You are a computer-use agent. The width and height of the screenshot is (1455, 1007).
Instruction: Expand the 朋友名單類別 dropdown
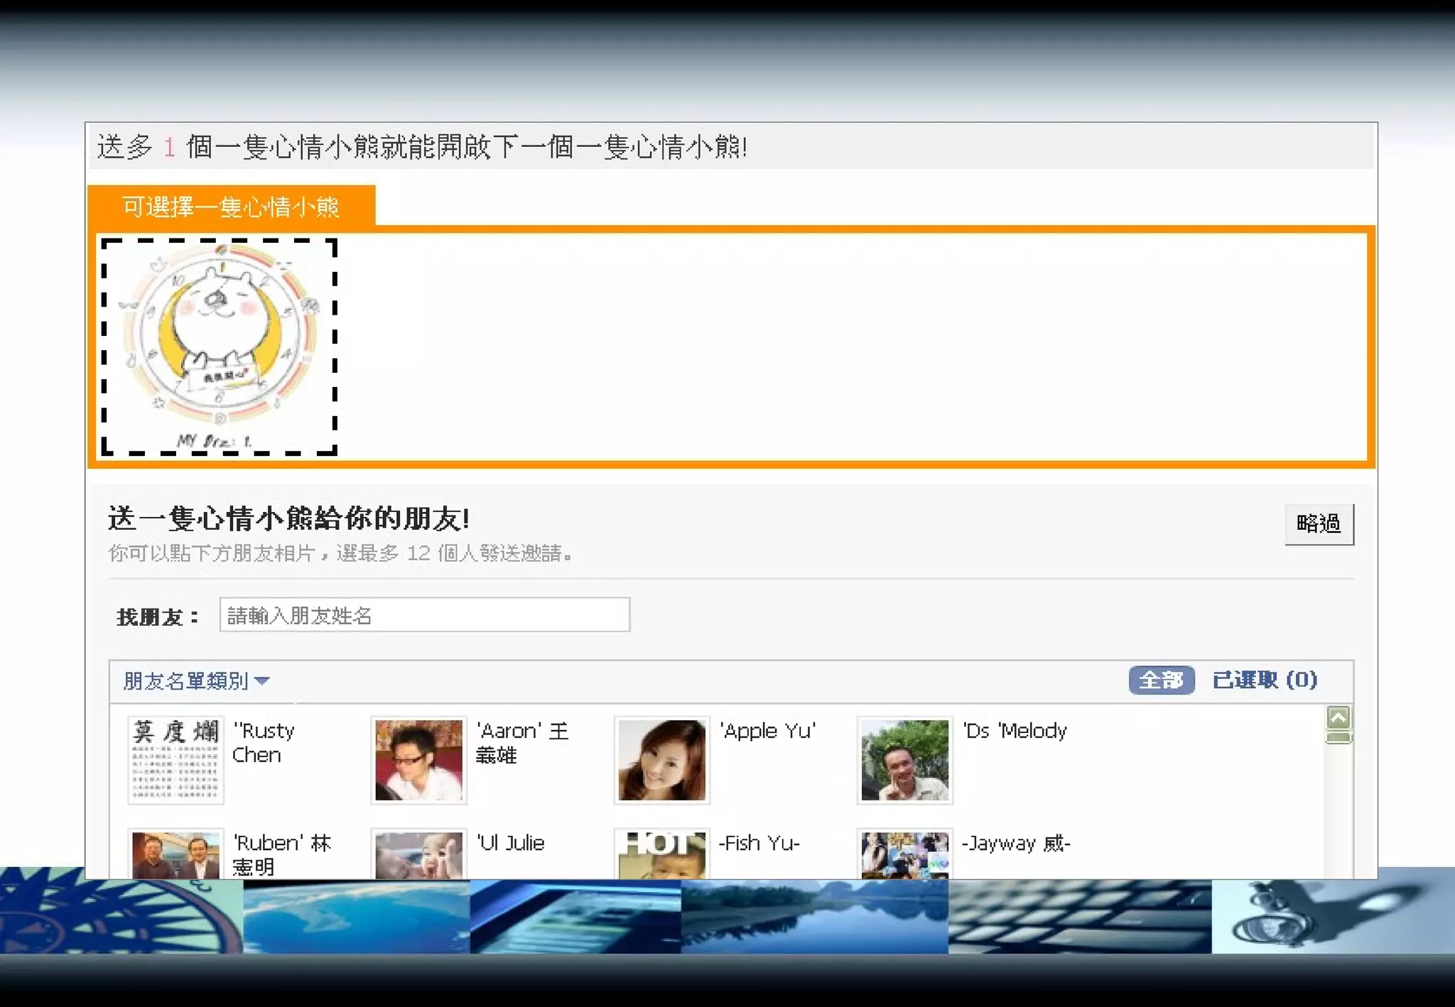(x=186, y=680)
